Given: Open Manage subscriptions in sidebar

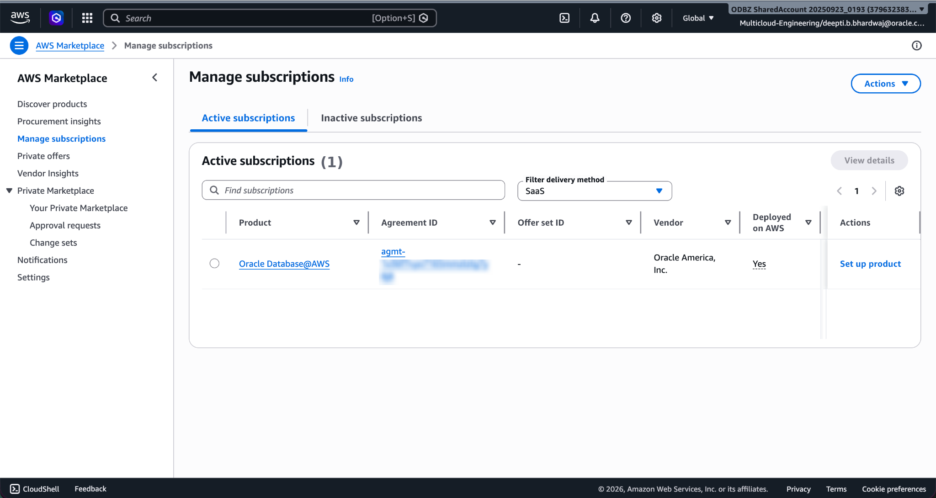Looking at the screenshot, I should 61,138.
